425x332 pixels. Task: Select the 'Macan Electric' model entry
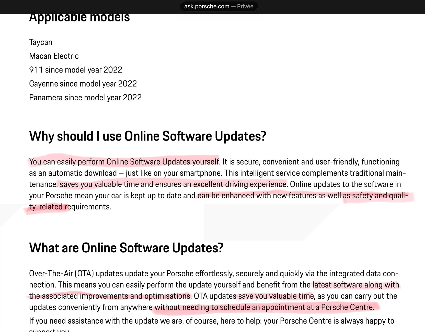point(54,56)
